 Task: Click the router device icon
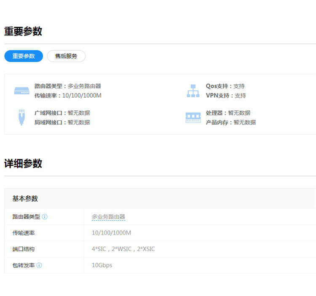pos(21,91)
